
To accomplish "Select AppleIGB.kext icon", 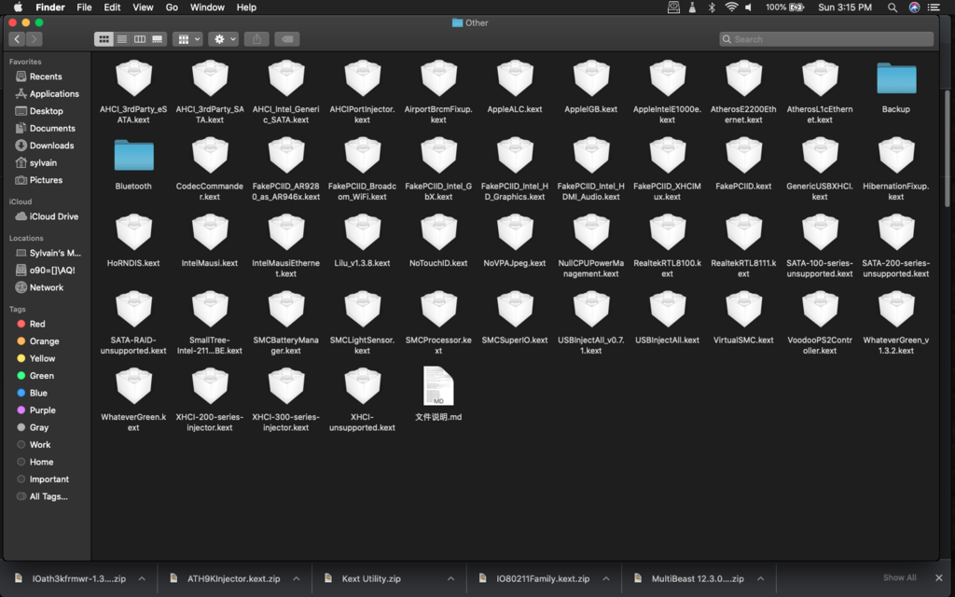I will [590, 78].
